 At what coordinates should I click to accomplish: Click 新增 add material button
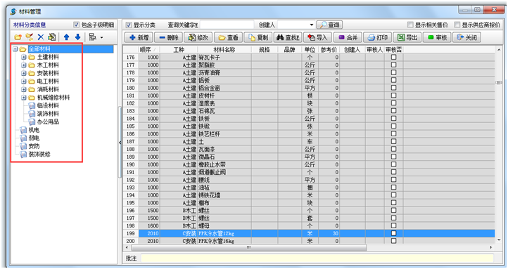[139, 37]
